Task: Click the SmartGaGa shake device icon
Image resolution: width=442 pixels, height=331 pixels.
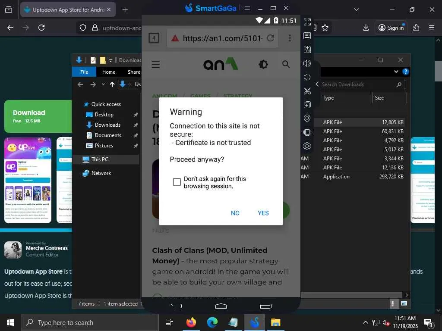Action: coord(307,132)
